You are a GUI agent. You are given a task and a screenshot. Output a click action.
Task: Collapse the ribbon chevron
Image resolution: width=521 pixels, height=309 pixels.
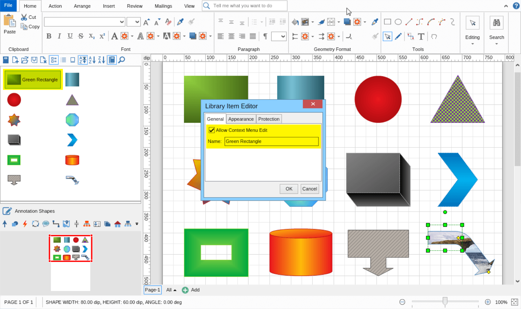(506, 6)
